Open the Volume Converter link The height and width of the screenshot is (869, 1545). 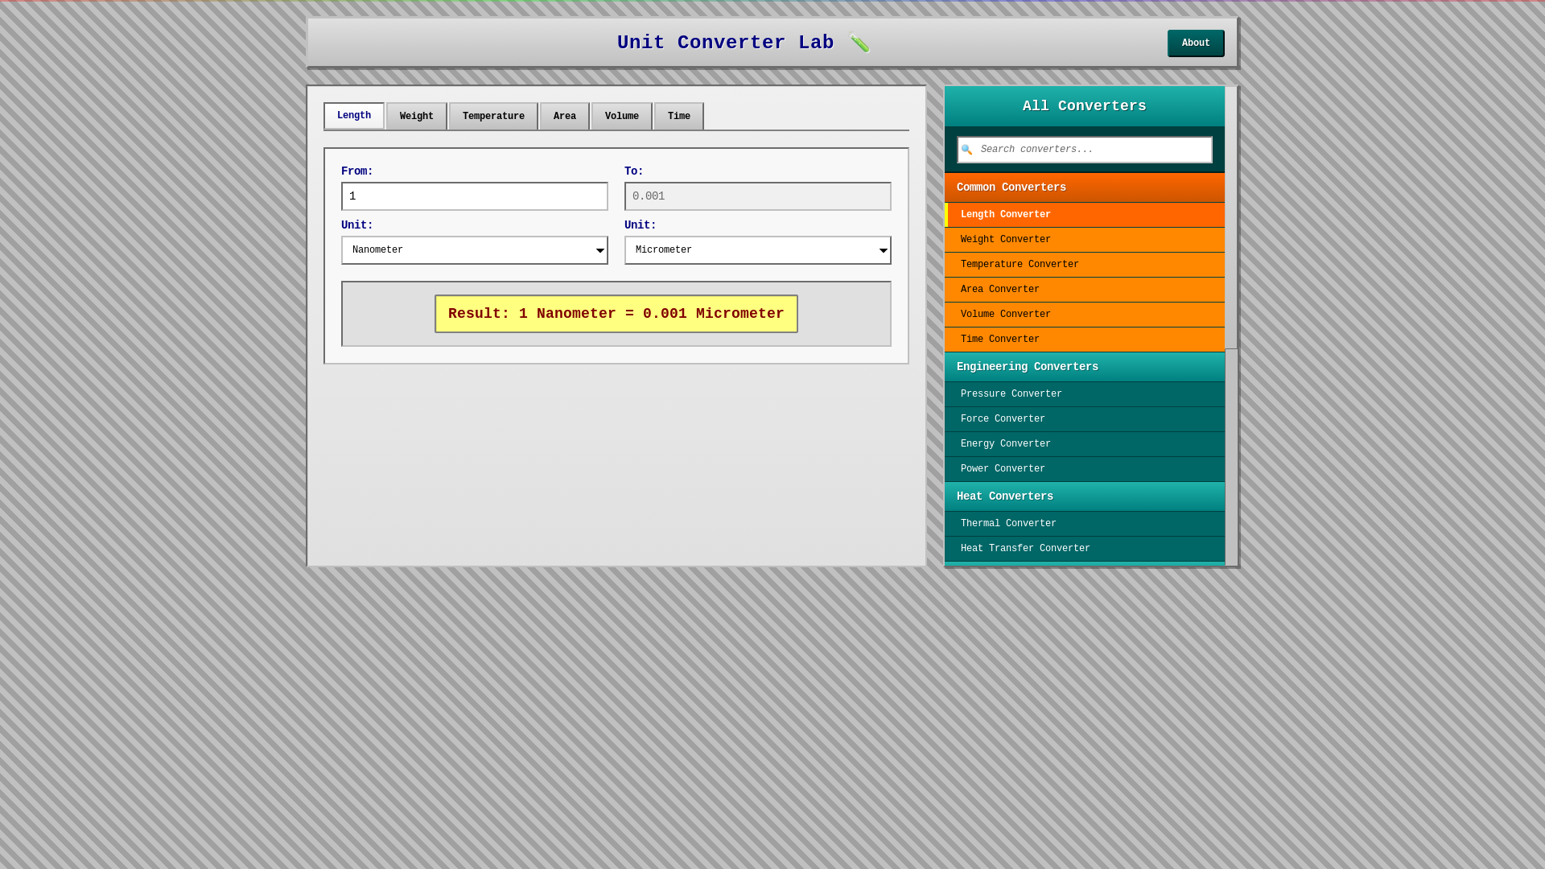1085,315
